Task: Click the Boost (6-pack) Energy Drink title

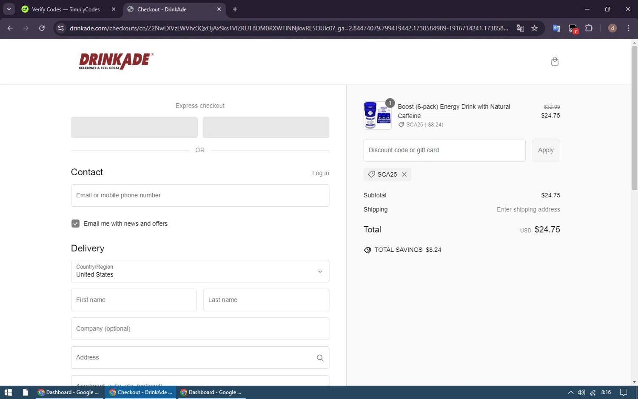Action: [x=454, y=111]
